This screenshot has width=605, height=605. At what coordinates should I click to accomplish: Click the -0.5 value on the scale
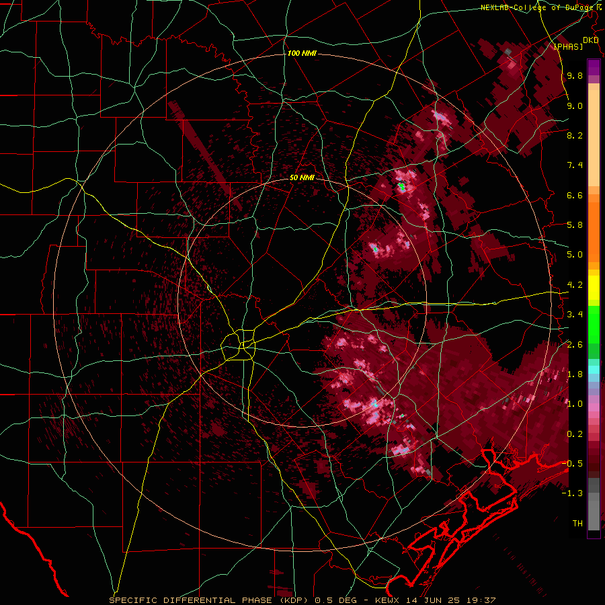click(x=573, y=464)
